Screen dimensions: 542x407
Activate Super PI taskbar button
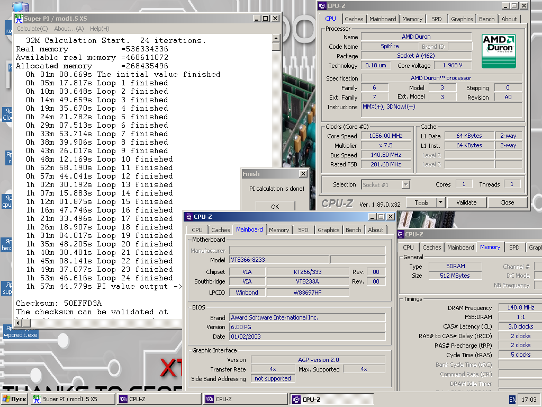click(x=73, y=399)
